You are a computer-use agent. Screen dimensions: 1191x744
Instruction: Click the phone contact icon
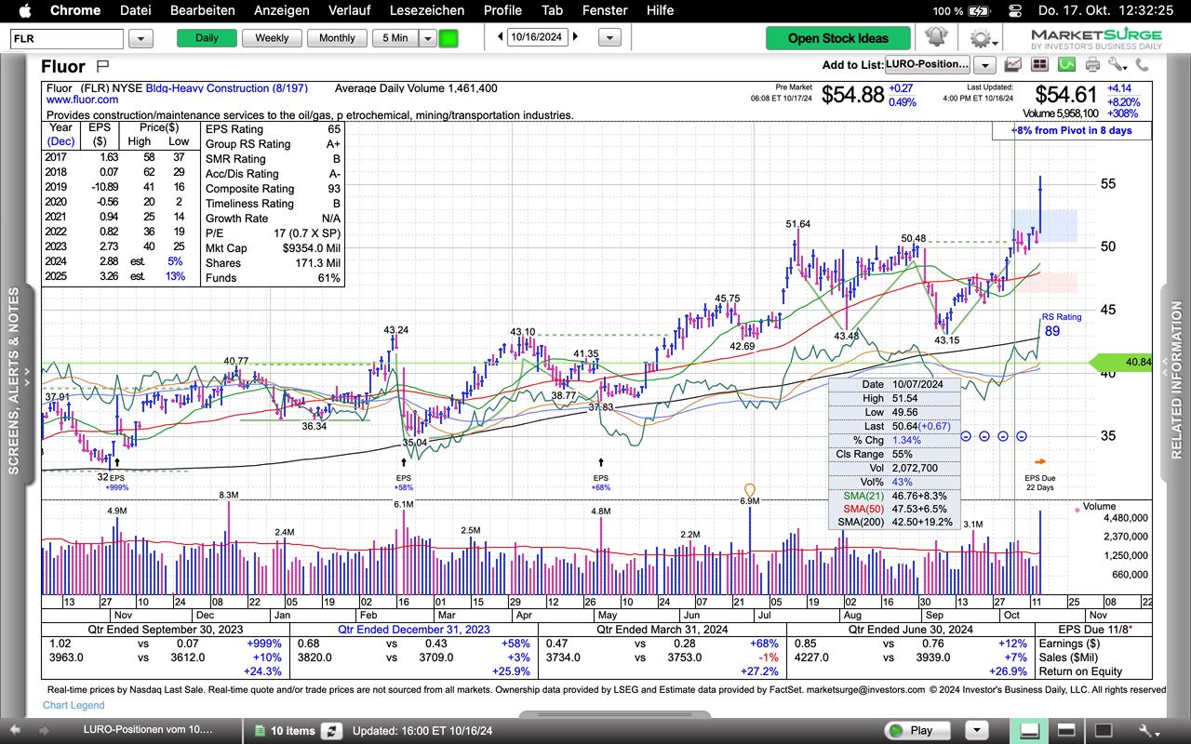coord(1142,65)
